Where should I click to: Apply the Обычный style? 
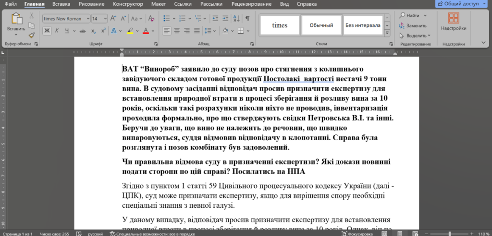pos(321,25)
